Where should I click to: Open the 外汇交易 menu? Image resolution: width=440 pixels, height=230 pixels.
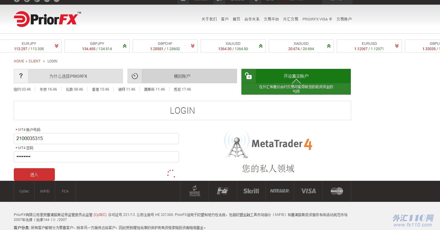coord(291,19)
